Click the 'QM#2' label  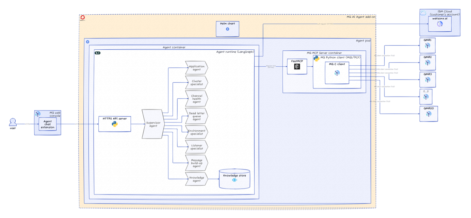click(427, 57)
